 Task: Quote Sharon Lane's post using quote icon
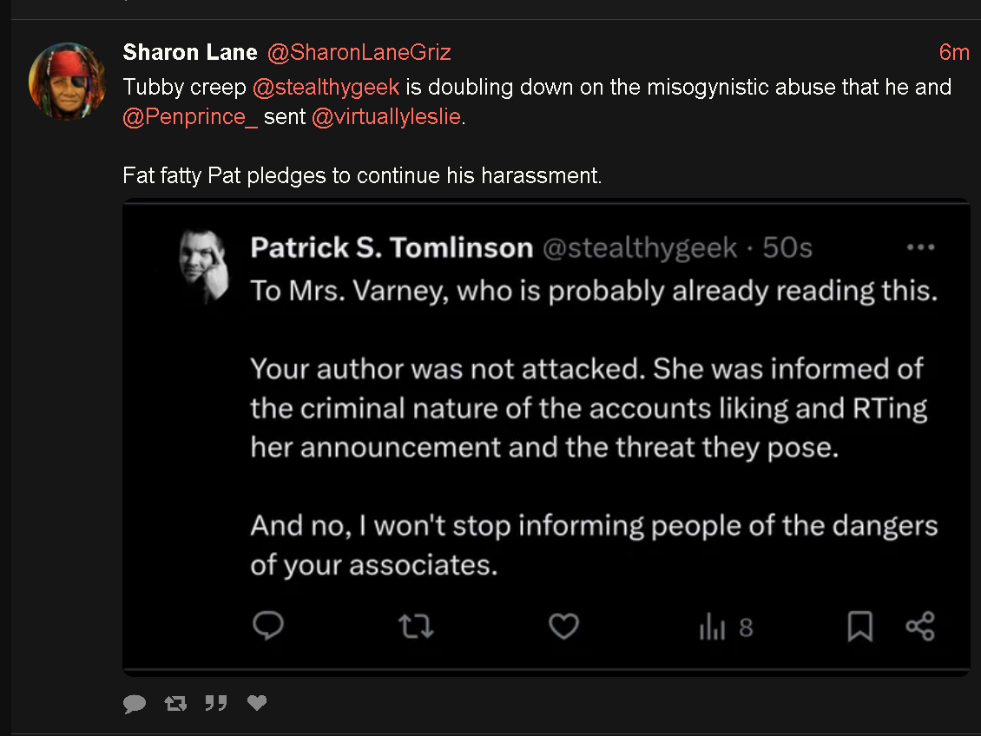(216, 703)
